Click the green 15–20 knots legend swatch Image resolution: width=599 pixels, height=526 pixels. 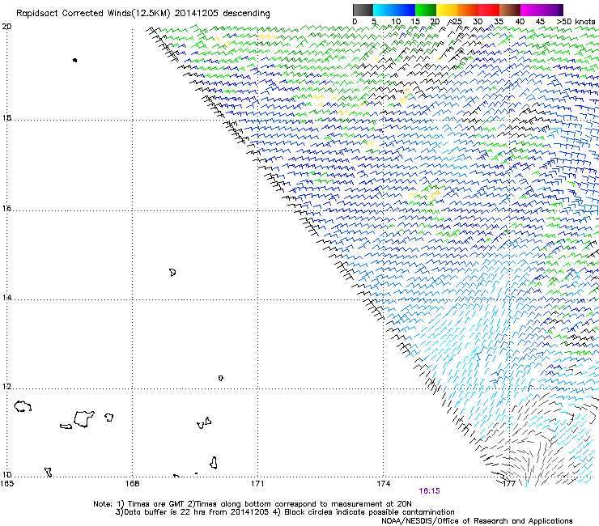click(x=426, y=10)
